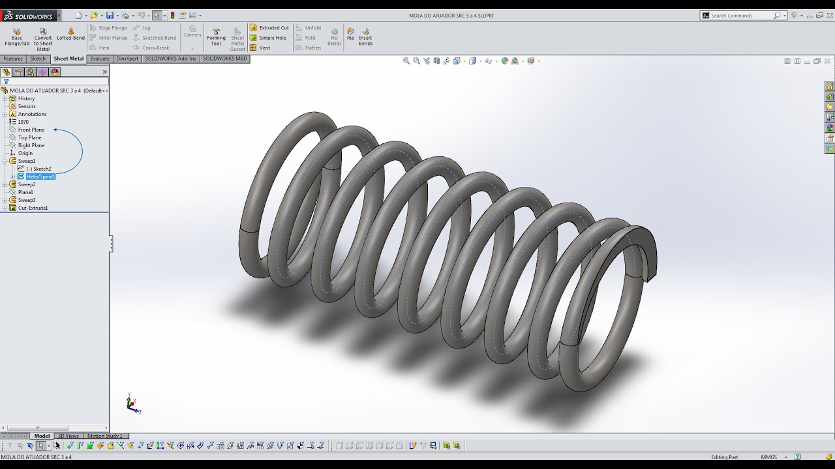Viewport: 835px width, 469px height.
Task: Expand the Annotations node
Action: click(5, 114)
